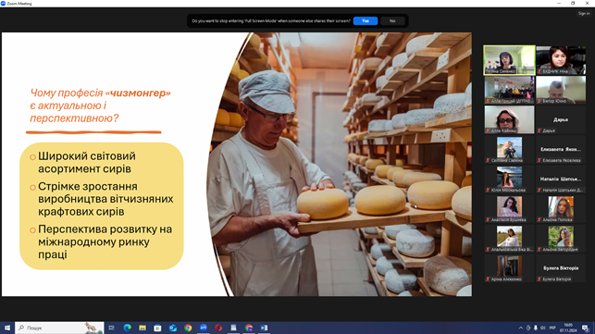Screen dimensions: 595x334
Task: Launch Microsoft Store from the taskbar
Action: point(157,328)
